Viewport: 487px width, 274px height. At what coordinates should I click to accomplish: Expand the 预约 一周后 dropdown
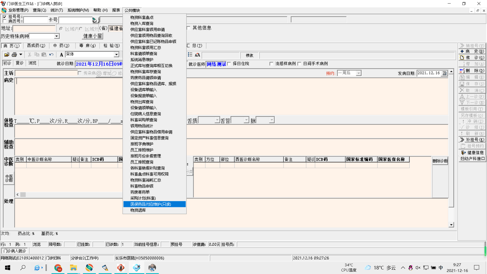(x=358, y=73)
